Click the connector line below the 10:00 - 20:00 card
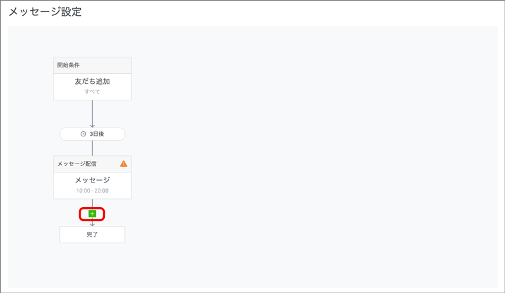This screenshot has width=505, height=293. point(92,205)
